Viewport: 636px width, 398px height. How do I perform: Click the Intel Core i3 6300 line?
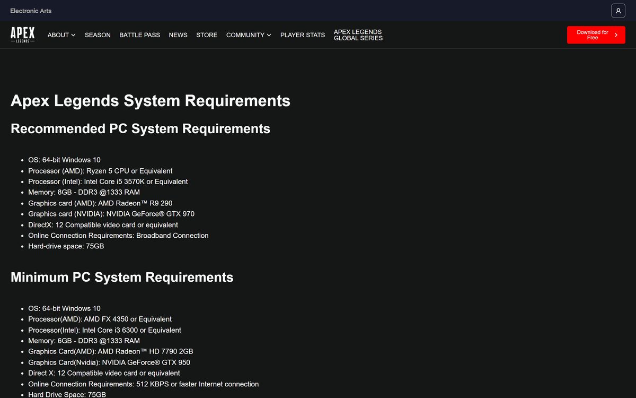[x=104, y=330]
